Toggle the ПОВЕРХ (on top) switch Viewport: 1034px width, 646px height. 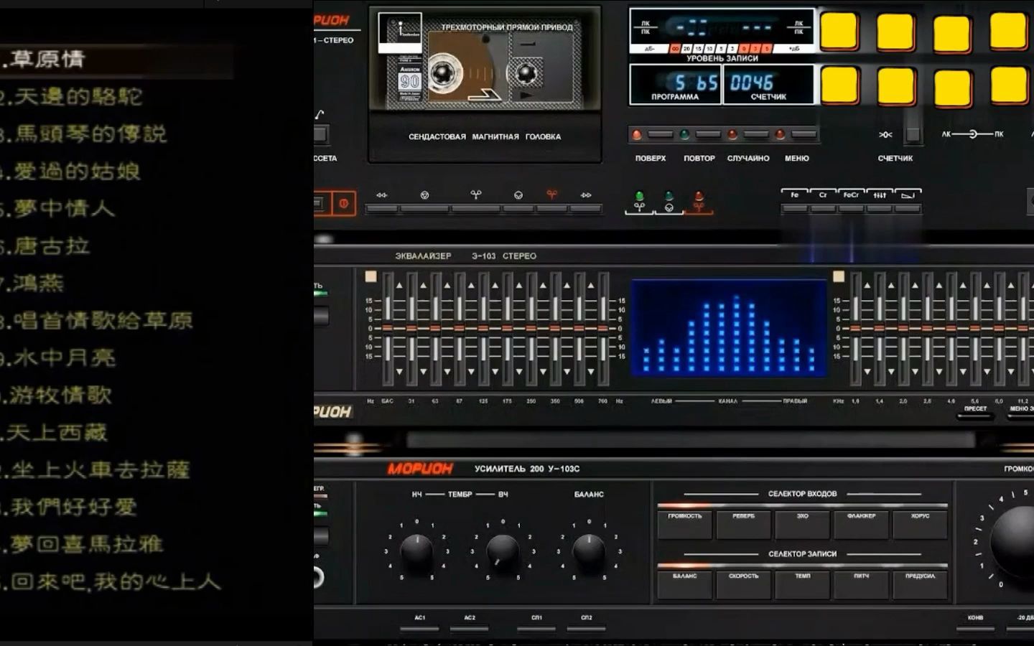[661, 134]
